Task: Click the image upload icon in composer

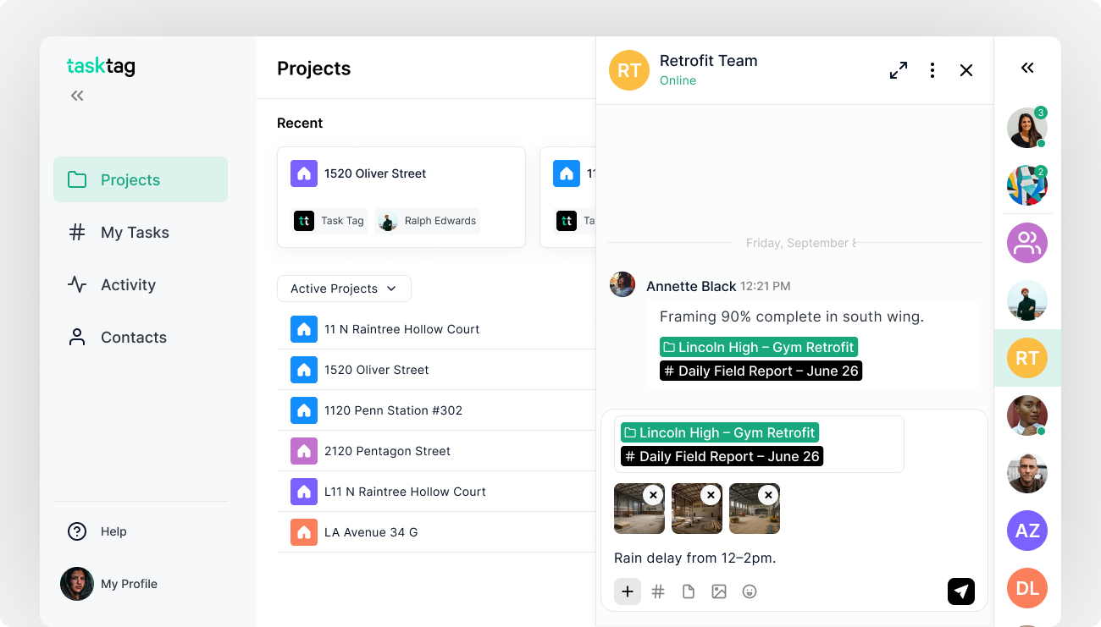Action: pyautogui.click(x=719, y=591)
